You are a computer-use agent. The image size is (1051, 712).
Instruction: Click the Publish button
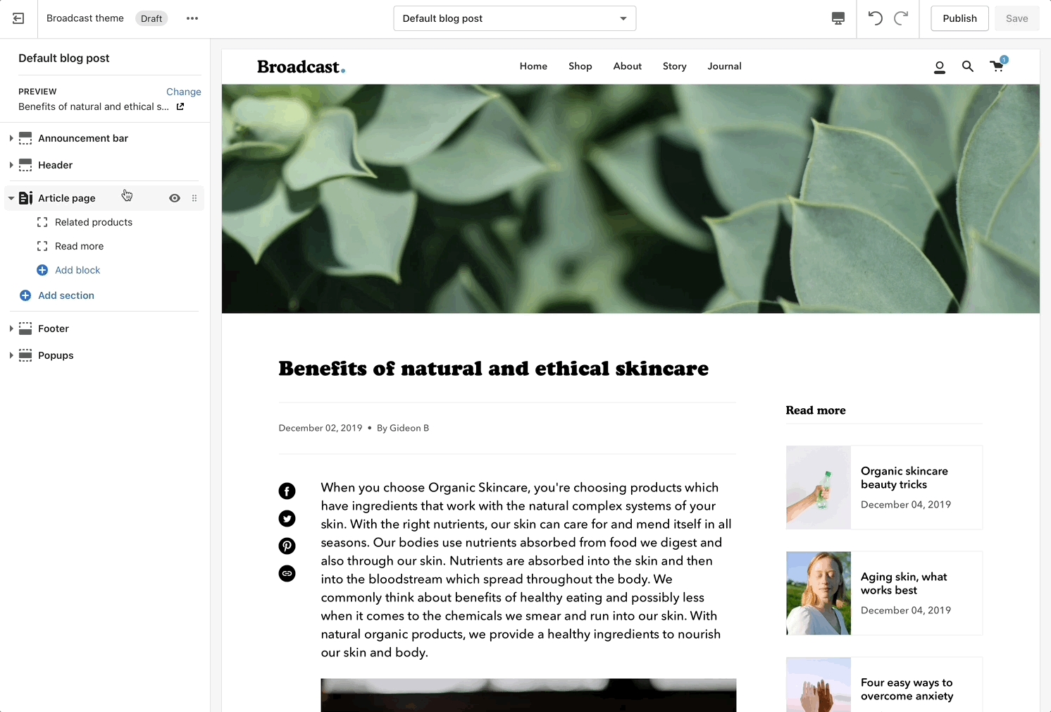[959, 18]
